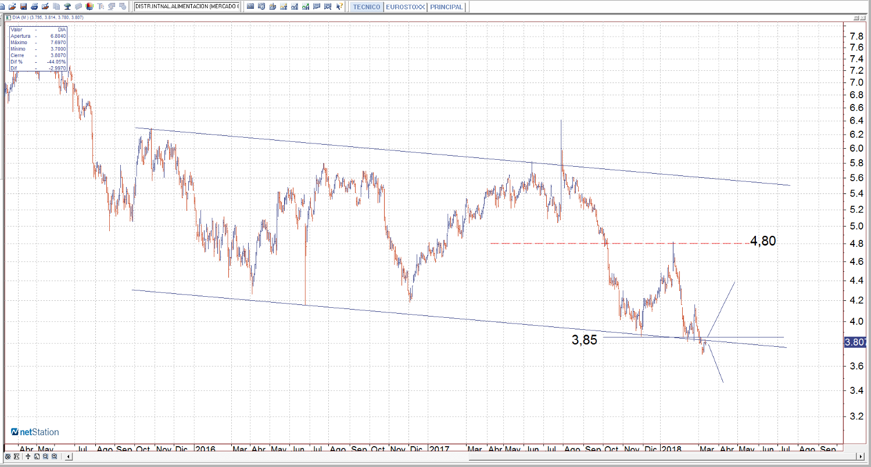Click the left scroll arrow at bottom
This screenshot has height=467, width=871.
pyautogui.click(x=69, y=457)
